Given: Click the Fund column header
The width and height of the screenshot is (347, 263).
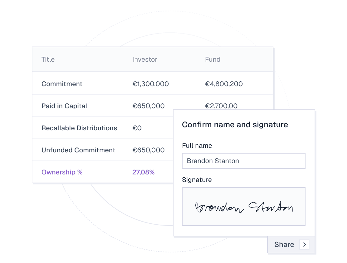Looking at the screenshot, I should tap(213, 60).
